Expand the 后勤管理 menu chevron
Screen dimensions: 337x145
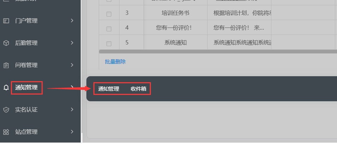(x=72, y=43)
